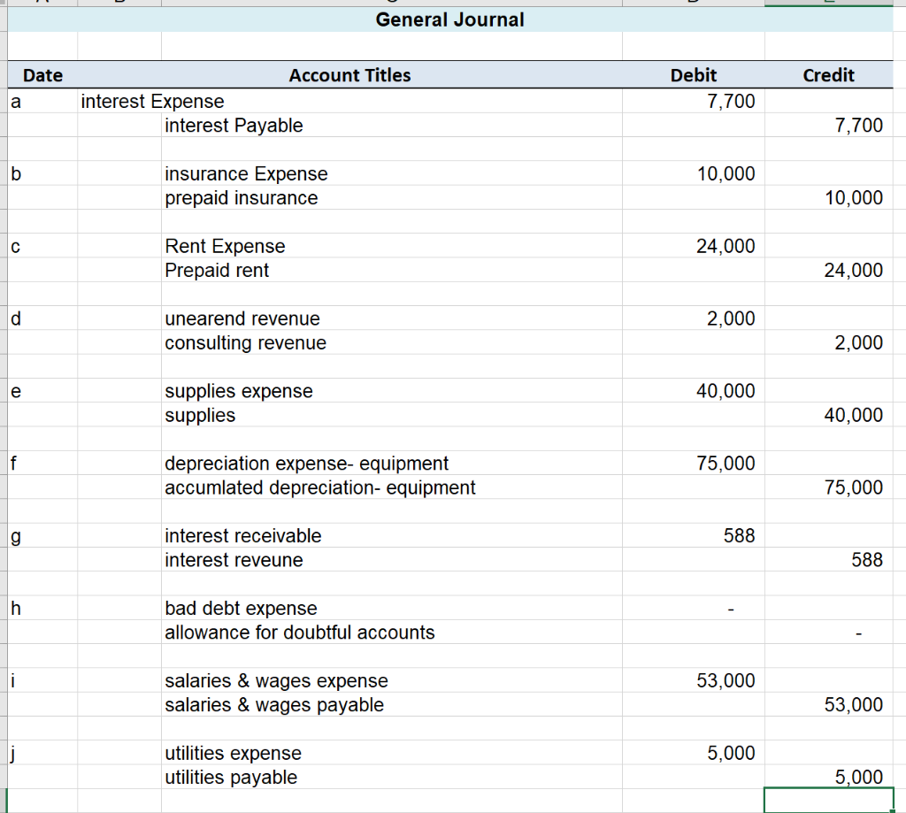Select entry label d in Date column
The height and width of the screenshot is (813, 906).
click(x=42, y=318)
